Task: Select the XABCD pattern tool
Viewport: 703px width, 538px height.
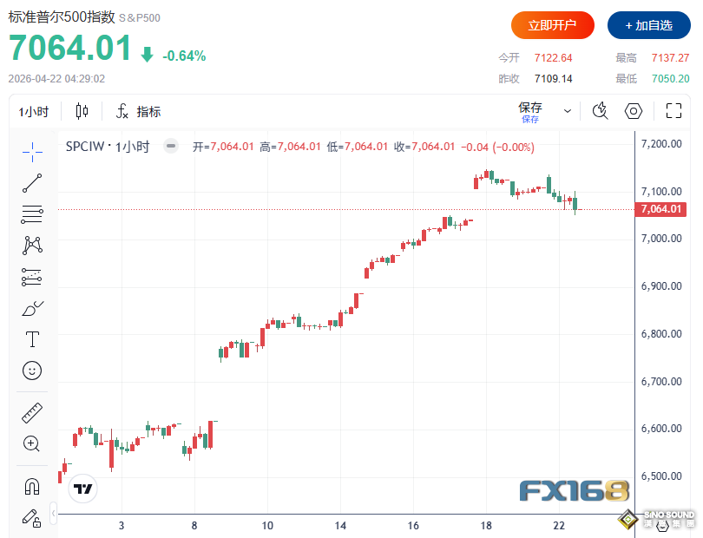Action: click(x=32, y=245)
